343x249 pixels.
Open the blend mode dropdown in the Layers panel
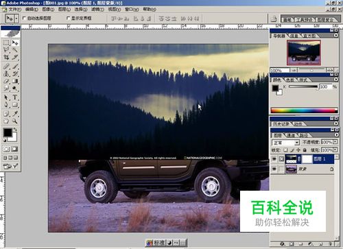pyautogui.click(x=285, y=143)
